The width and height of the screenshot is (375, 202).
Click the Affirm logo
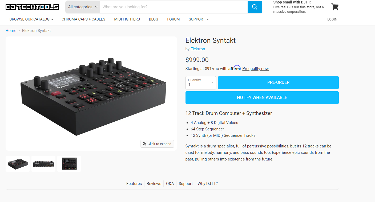tap(234, 68)
